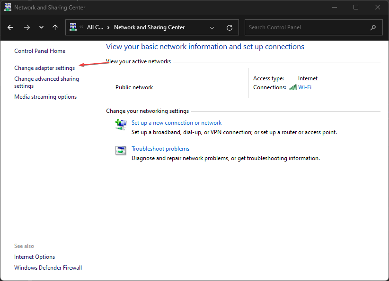Click the Control Panel icon in the address bar
This screenshot has height=281, width=389.
(73, 27)
